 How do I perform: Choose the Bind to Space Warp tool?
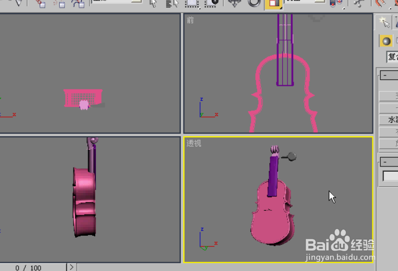(78, 4)
